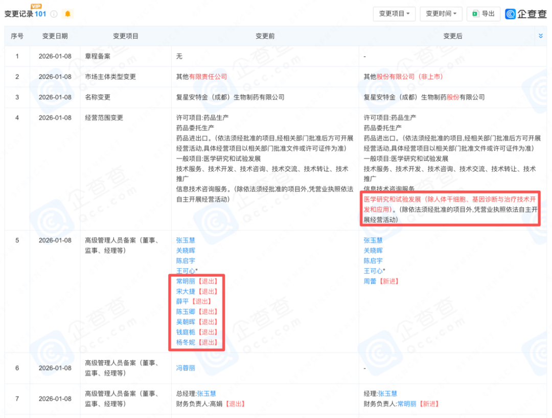Click the 变更日期 column header
The height and width of the screenshot is (418, 552).
pyautogui.click(x=55, y=36)
